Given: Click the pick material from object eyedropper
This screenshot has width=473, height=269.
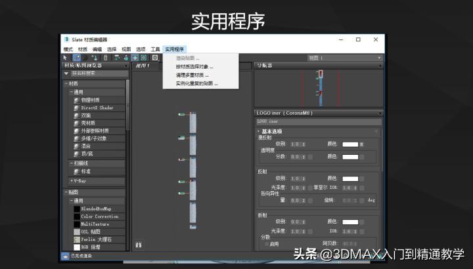Looking at the screenshot, I should (77, 58).
